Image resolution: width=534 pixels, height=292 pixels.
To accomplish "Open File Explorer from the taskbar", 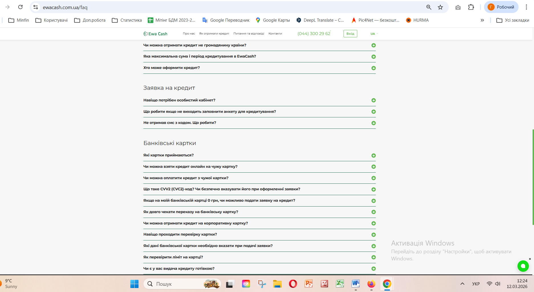I will click(277, 284).
